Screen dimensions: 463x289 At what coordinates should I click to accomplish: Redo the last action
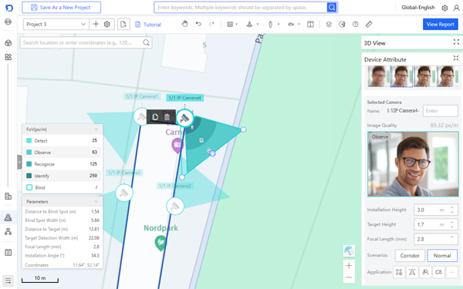click(x=211, y=24)
